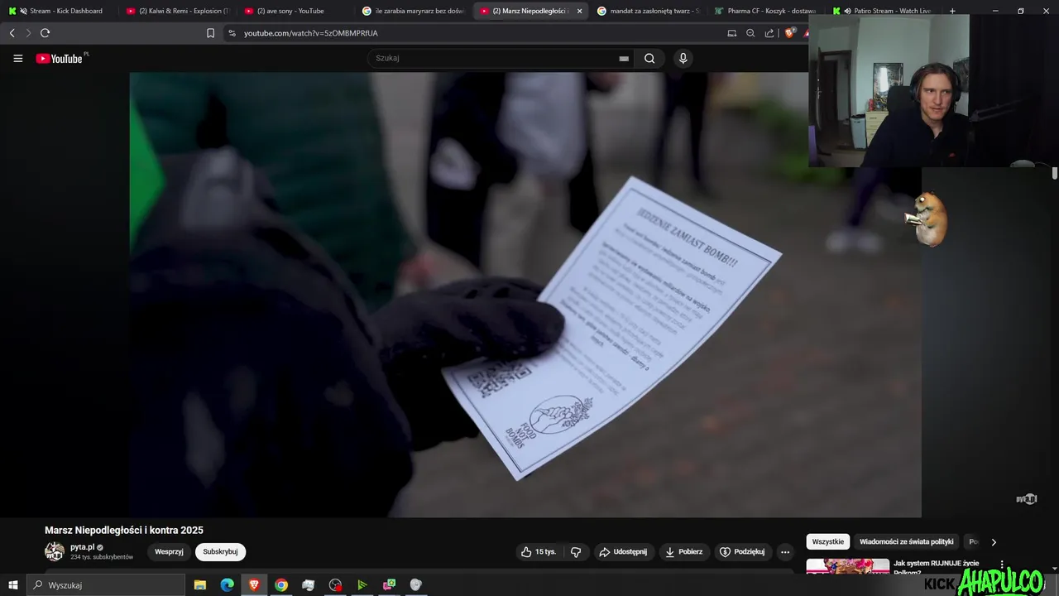
Task: Click the video player area
Action: pos(525,295)
